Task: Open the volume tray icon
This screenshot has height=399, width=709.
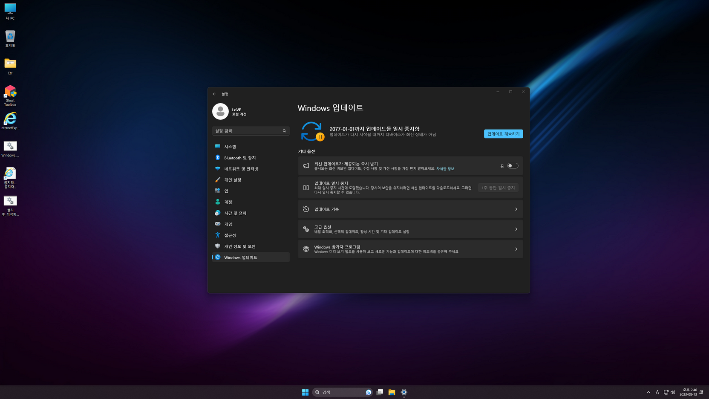Action: coord(673,392)
